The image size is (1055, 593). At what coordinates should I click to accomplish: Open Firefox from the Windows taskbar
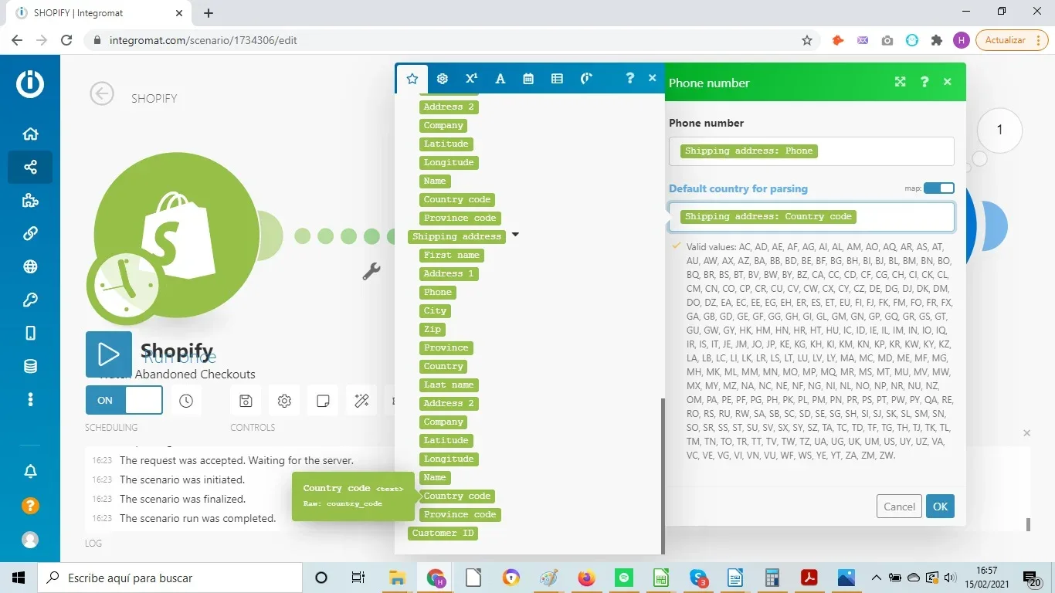point(587,578)
